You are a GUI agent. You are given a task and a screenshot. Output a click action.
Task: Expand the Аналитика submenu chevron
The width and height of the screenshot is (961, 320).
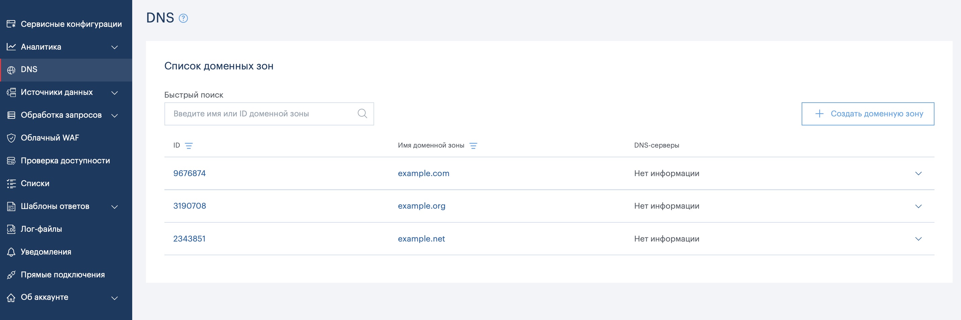[x=115, y=47]
